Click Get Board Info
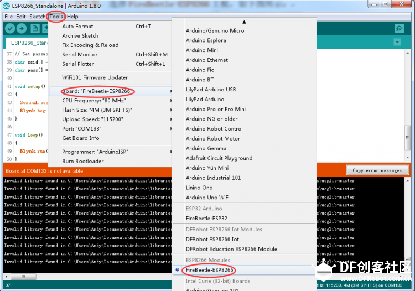The image size is (415, 291). tap(110, 138)
